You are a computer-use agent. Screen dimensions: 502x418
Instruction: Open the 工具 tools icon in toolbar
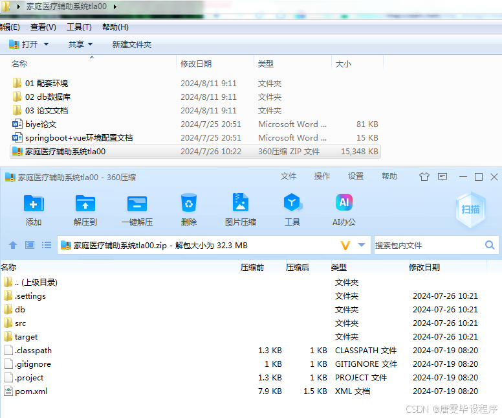(x=292, y=202)
